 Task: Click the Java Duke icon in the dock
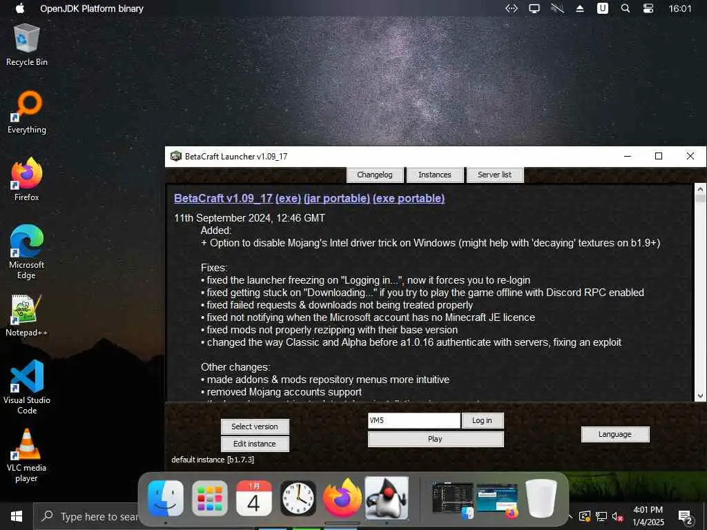pos(387,498)
